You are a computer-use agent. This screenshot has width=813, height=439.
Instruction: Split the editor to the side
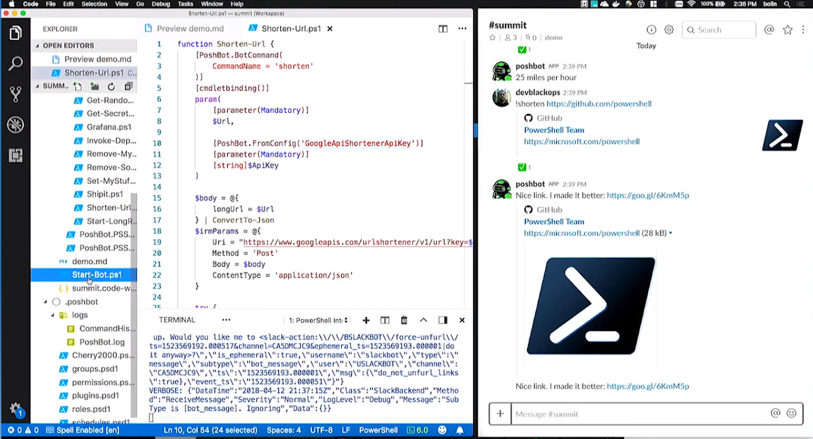point(443,29)
